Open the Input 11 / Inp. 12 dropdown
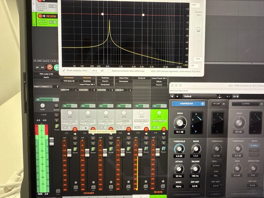This screenshot has height=198, width=264. coord(88,121)
